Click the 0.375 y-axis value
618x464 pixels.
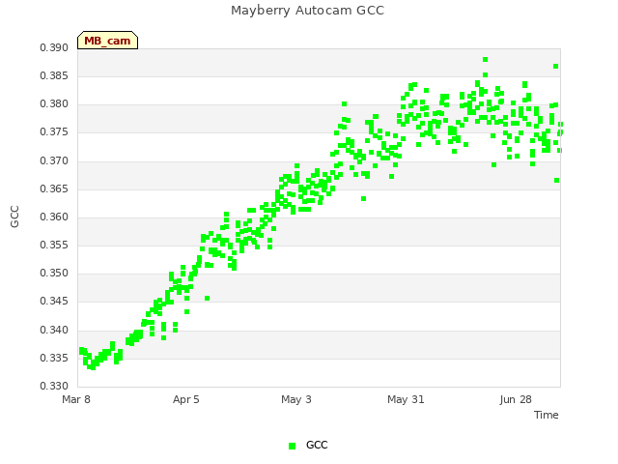[54, 132]
